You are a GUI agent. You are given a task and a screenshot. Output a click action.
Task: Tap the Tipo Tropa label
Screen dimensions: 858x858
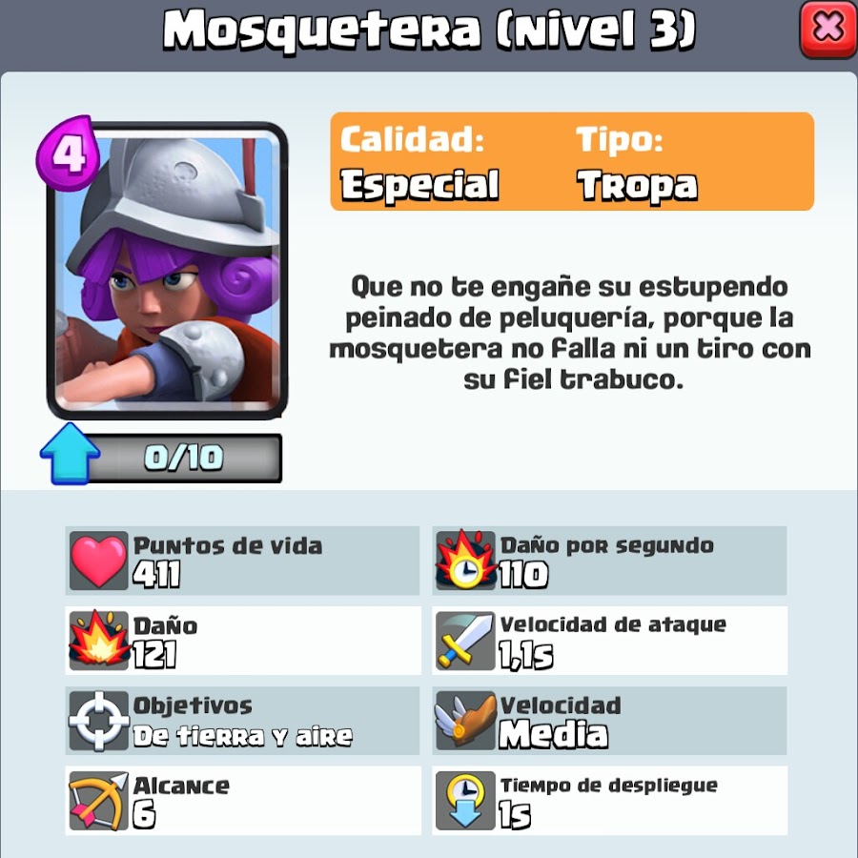click(x=637, y=161)
